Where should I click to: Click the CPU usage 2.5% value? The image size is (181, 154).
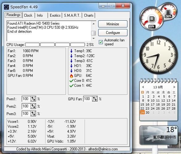(90, 45)
